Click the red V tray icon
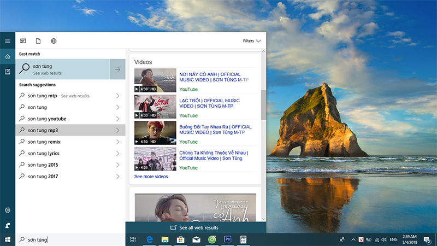This screenshot has width=437, height=246. pos(361,239)
